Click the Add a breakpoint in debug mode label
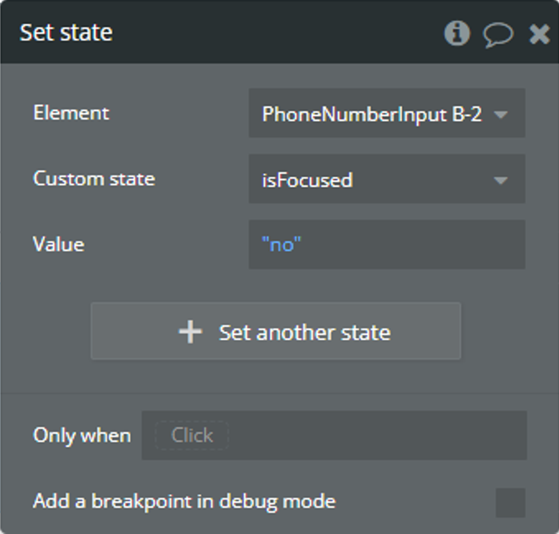559x534 pixels. click(185, 502)
